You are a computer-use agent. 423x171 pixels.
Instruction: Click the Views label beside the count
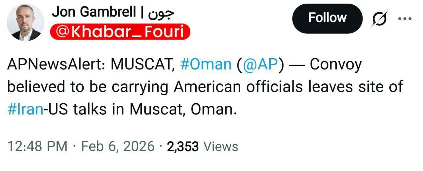(221, 146)
